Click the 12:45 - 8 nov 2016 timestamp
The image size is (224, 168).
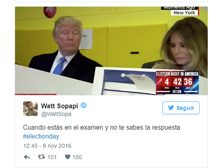click(x=47, y=146)
